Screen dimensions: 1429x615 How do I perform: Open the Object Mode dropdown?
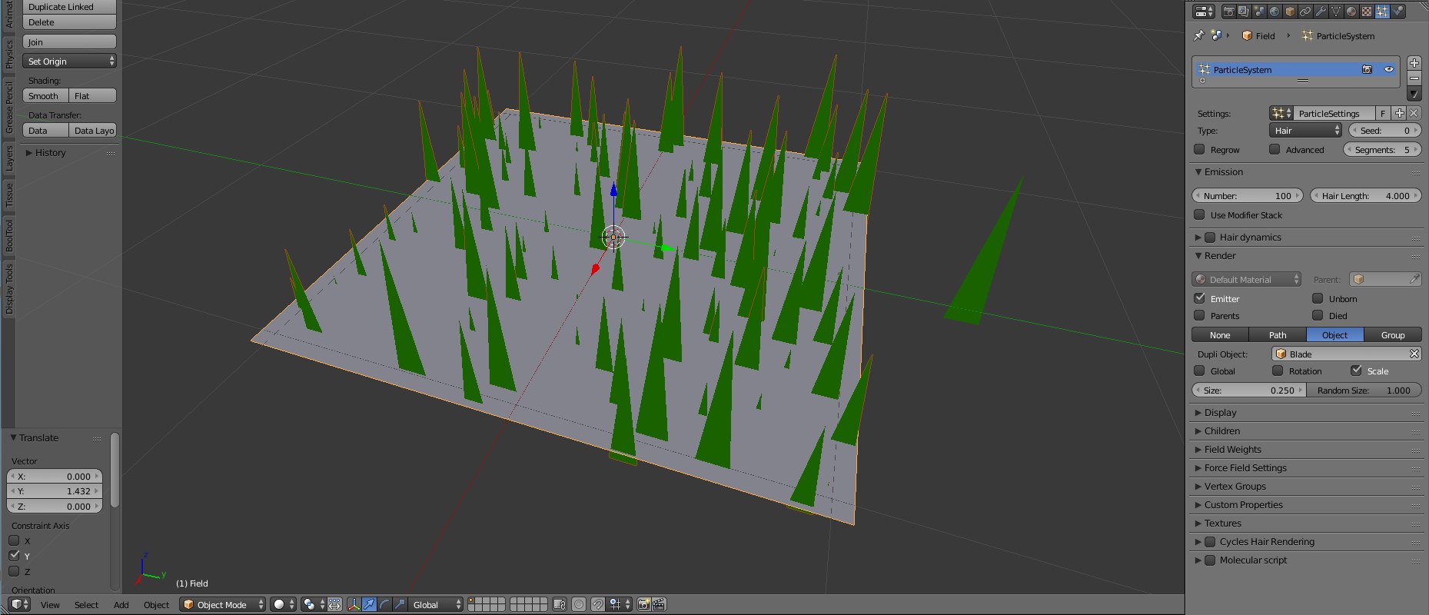click(223, 604)
